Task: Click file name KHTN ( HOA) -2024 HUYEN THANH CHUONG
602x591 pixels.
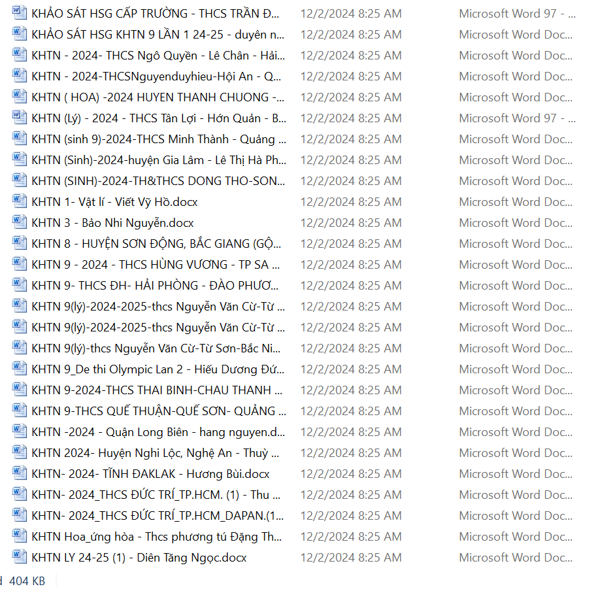Action: tap(158, 97)
